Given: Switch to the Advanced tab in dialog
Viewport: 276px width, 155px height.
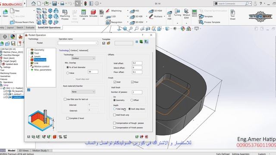Looking at the screenshot, I should click(83, 50).
